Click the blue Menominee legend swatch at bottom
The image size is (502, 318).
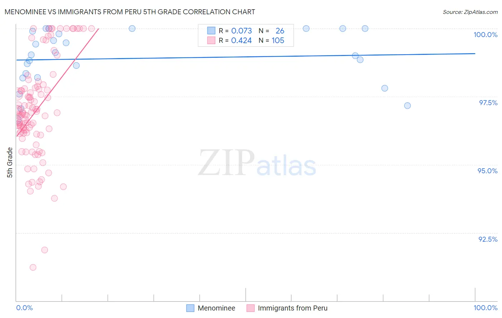point(190,308)
